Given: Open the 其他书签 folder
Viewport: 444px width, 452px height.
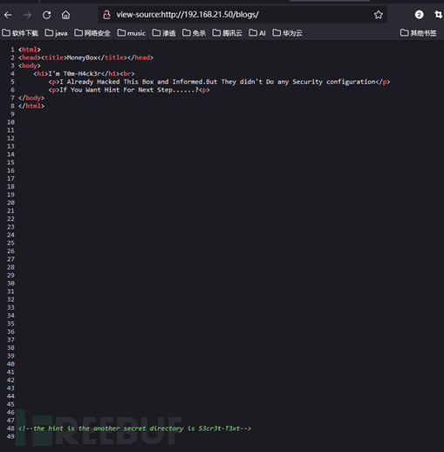Looking at the screenshot, I should point(419,33).
